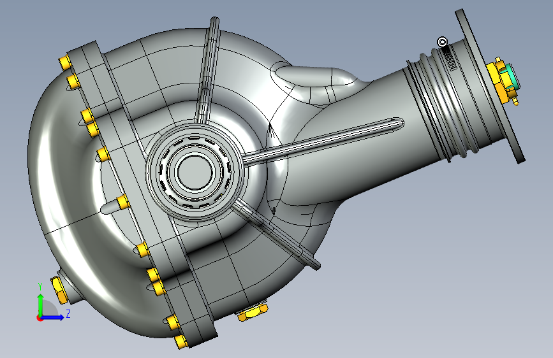The height and width of the screenshot is (358, 553).
Task: Select the long stiffening rib along axle tube
Action: click(323, 141)
